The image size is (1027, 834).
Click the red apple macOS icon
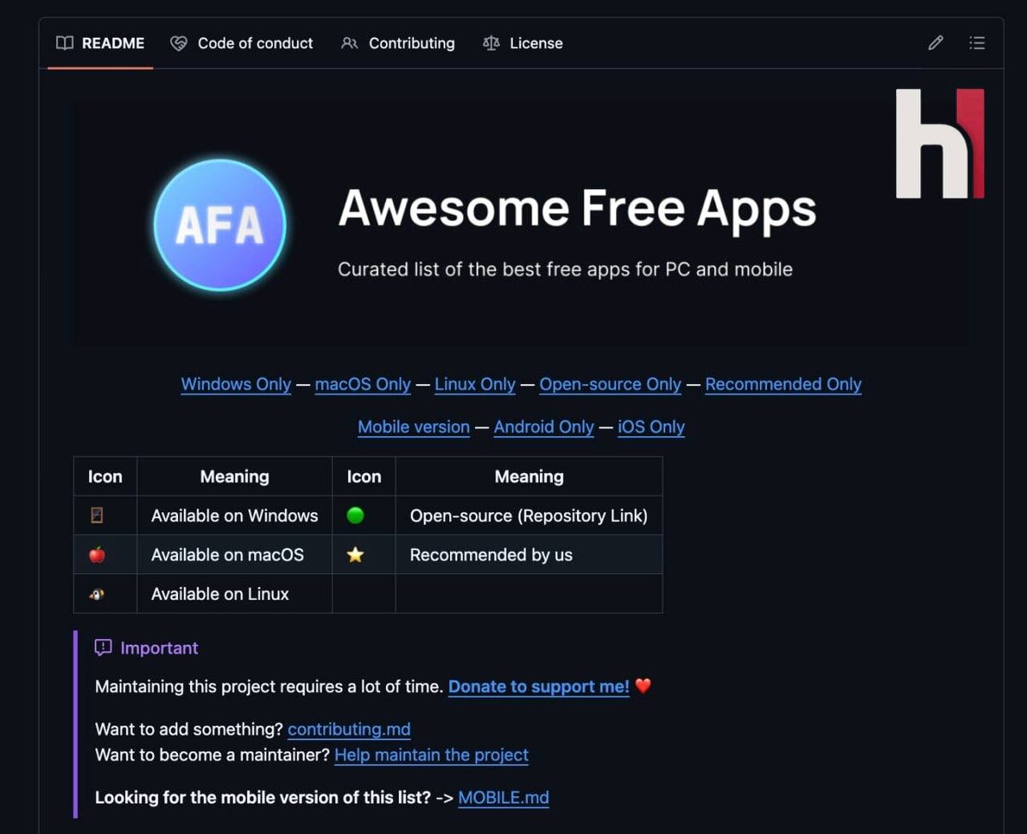[97, 554]
